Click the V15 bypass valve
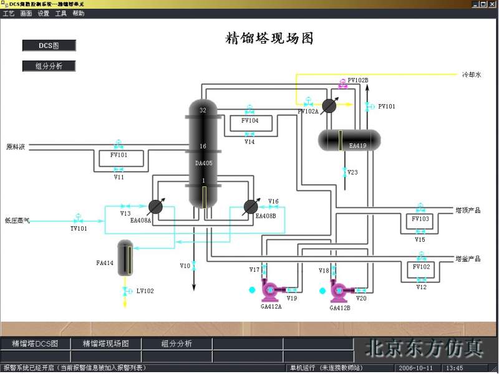The image size is (499, 374). click(x=420, y=232)
